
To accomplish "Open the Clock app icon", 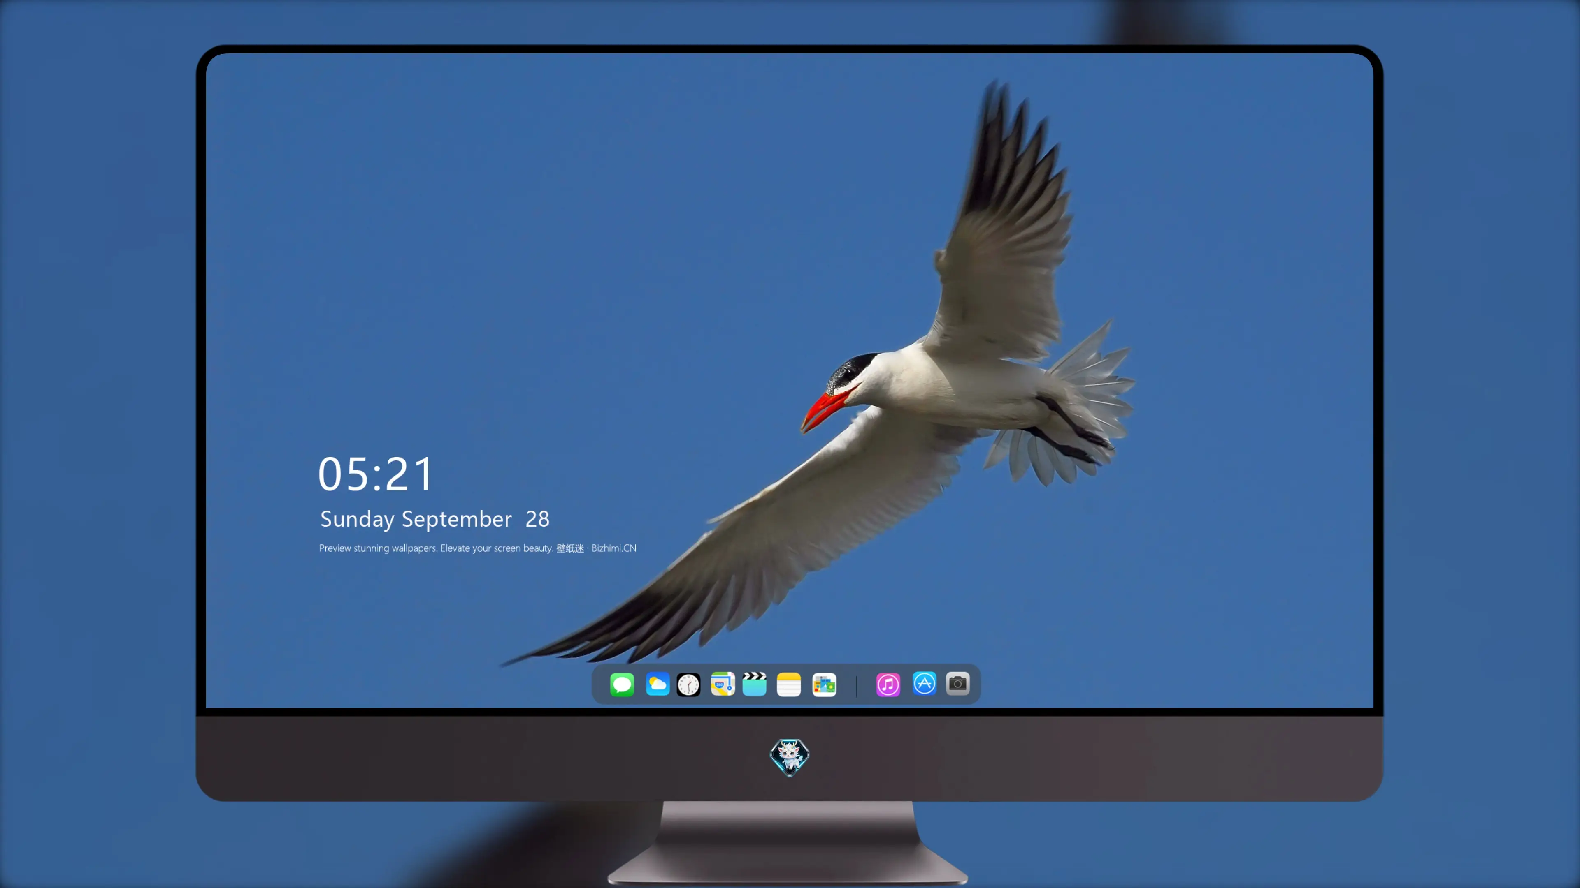I will point(688,684).
